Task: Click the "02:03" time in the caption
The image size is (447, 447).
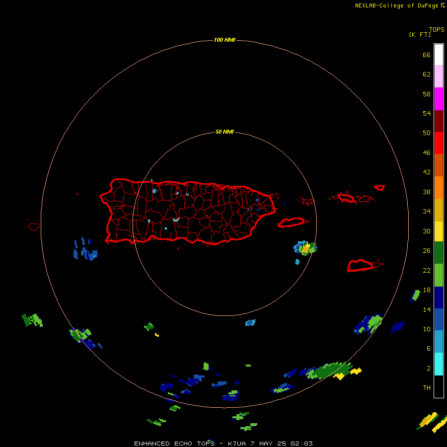Action: point(301,444)
